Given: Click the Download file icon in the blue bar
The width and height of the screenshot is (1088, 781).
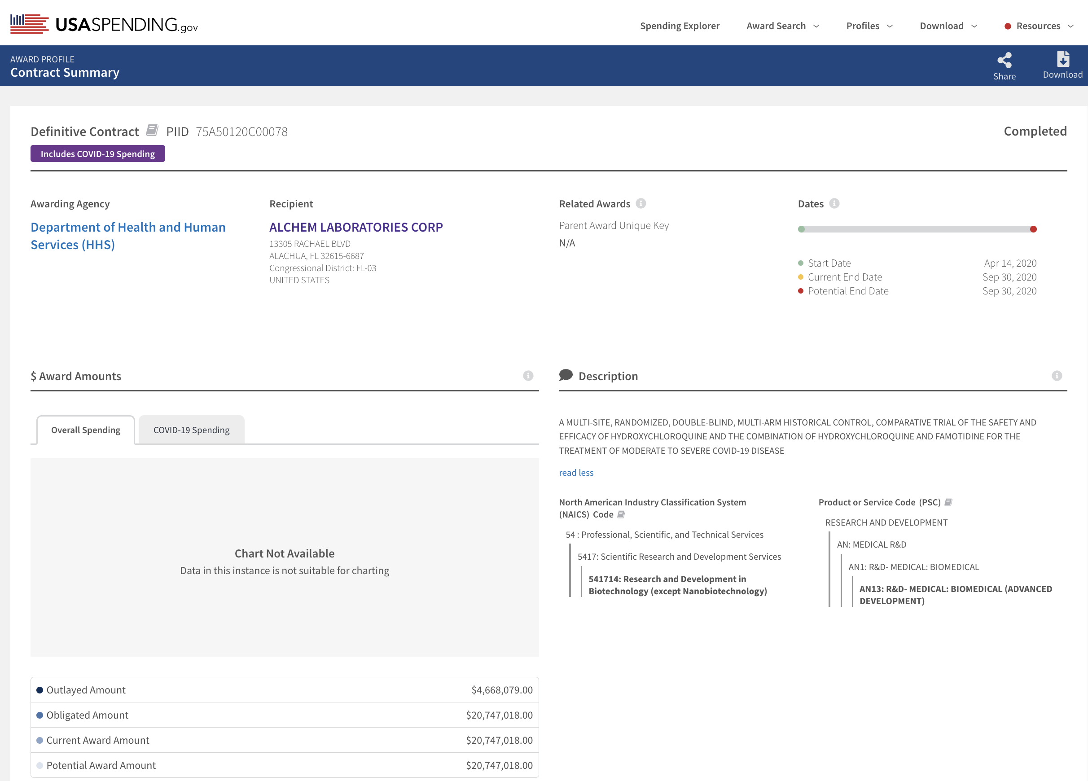Looking at the screenshot, I should pyautogui.click(x=1062, y=59).
